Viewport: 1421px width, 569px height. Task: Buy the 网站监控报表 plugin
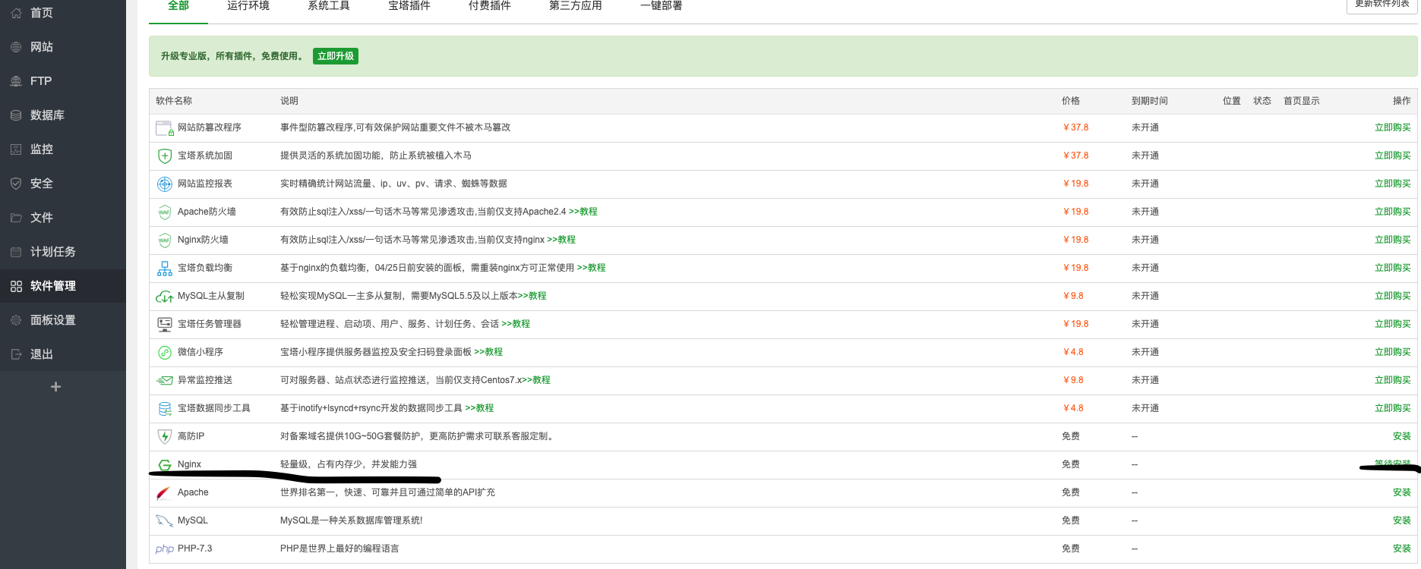pyautogui.click(x=1393, y=184)
